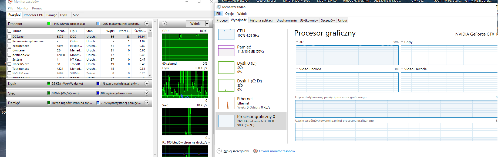This screenshot has height=157, width=498.
Task: Expand the Pamięć section chevron
Action: point(147,103)
